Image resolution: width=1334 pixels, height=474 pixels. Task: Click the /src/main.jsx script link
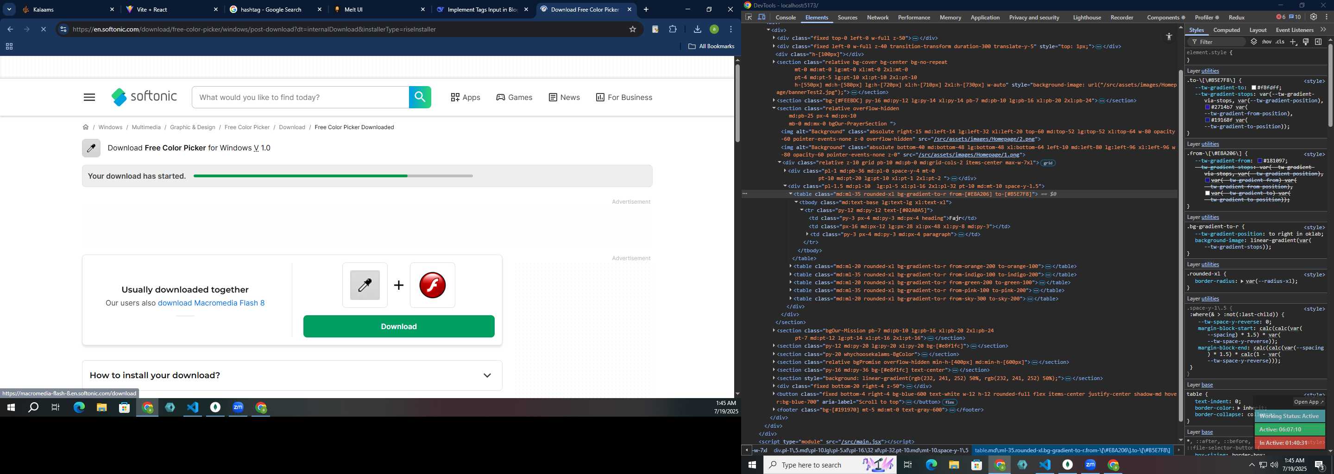coord(862,442)
